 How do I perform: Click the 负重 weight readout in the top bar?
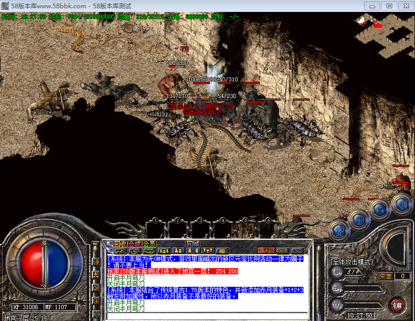point(141,17)
